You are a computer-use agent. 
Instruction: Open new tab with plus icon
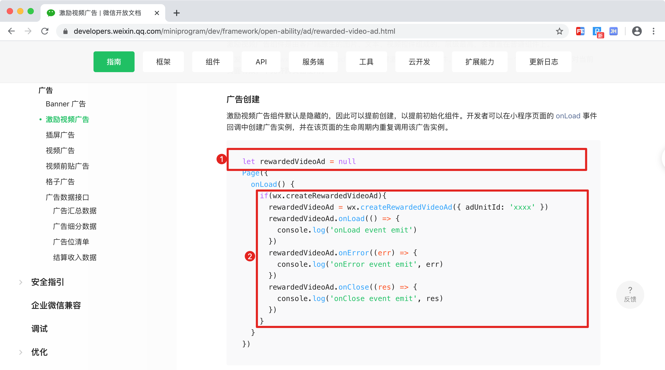pyautogui.click(x=177, y=13)
